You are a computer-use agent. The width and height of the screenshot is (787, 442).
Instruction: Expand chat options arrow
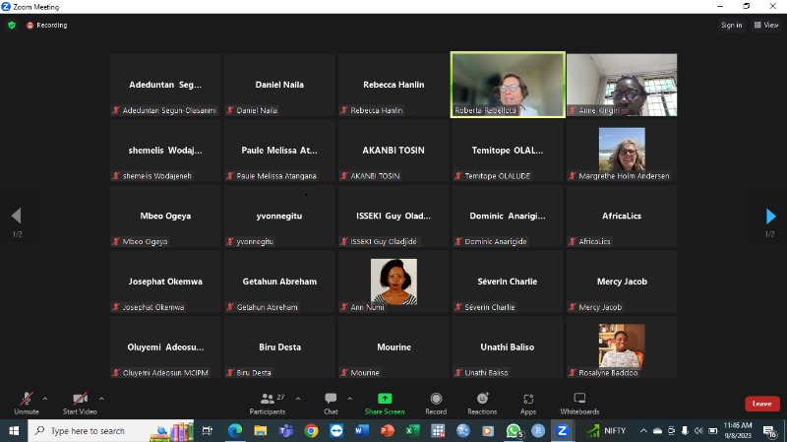[x=350, y=399]
